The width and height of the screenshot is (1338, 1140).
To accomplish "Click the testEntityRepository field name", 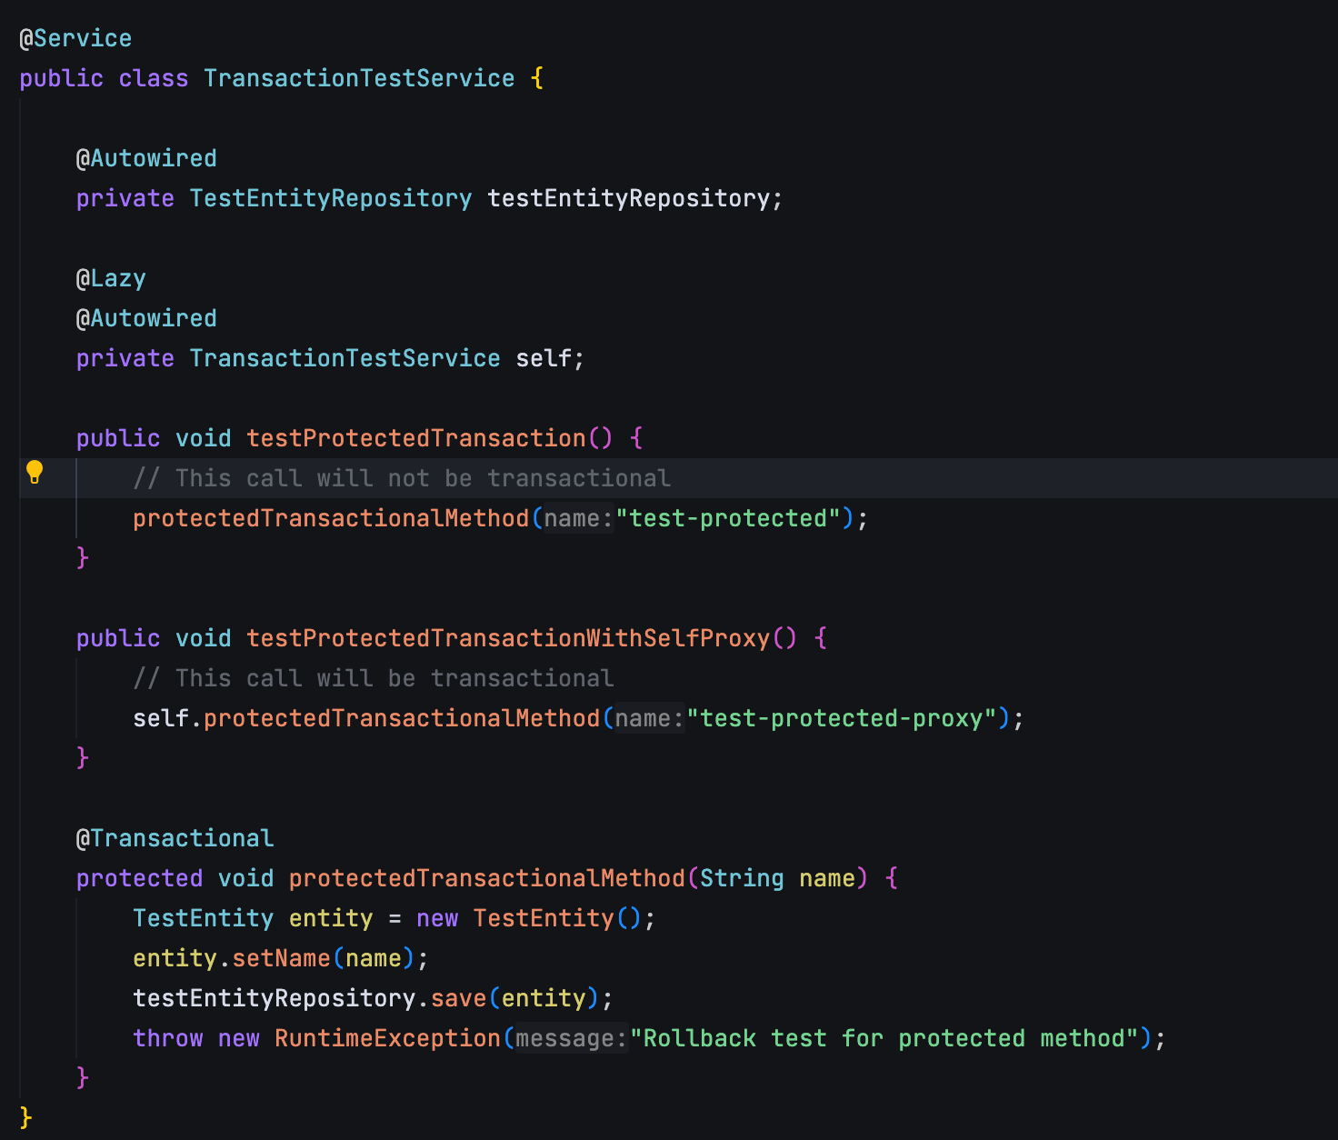I will coord(629,198).
